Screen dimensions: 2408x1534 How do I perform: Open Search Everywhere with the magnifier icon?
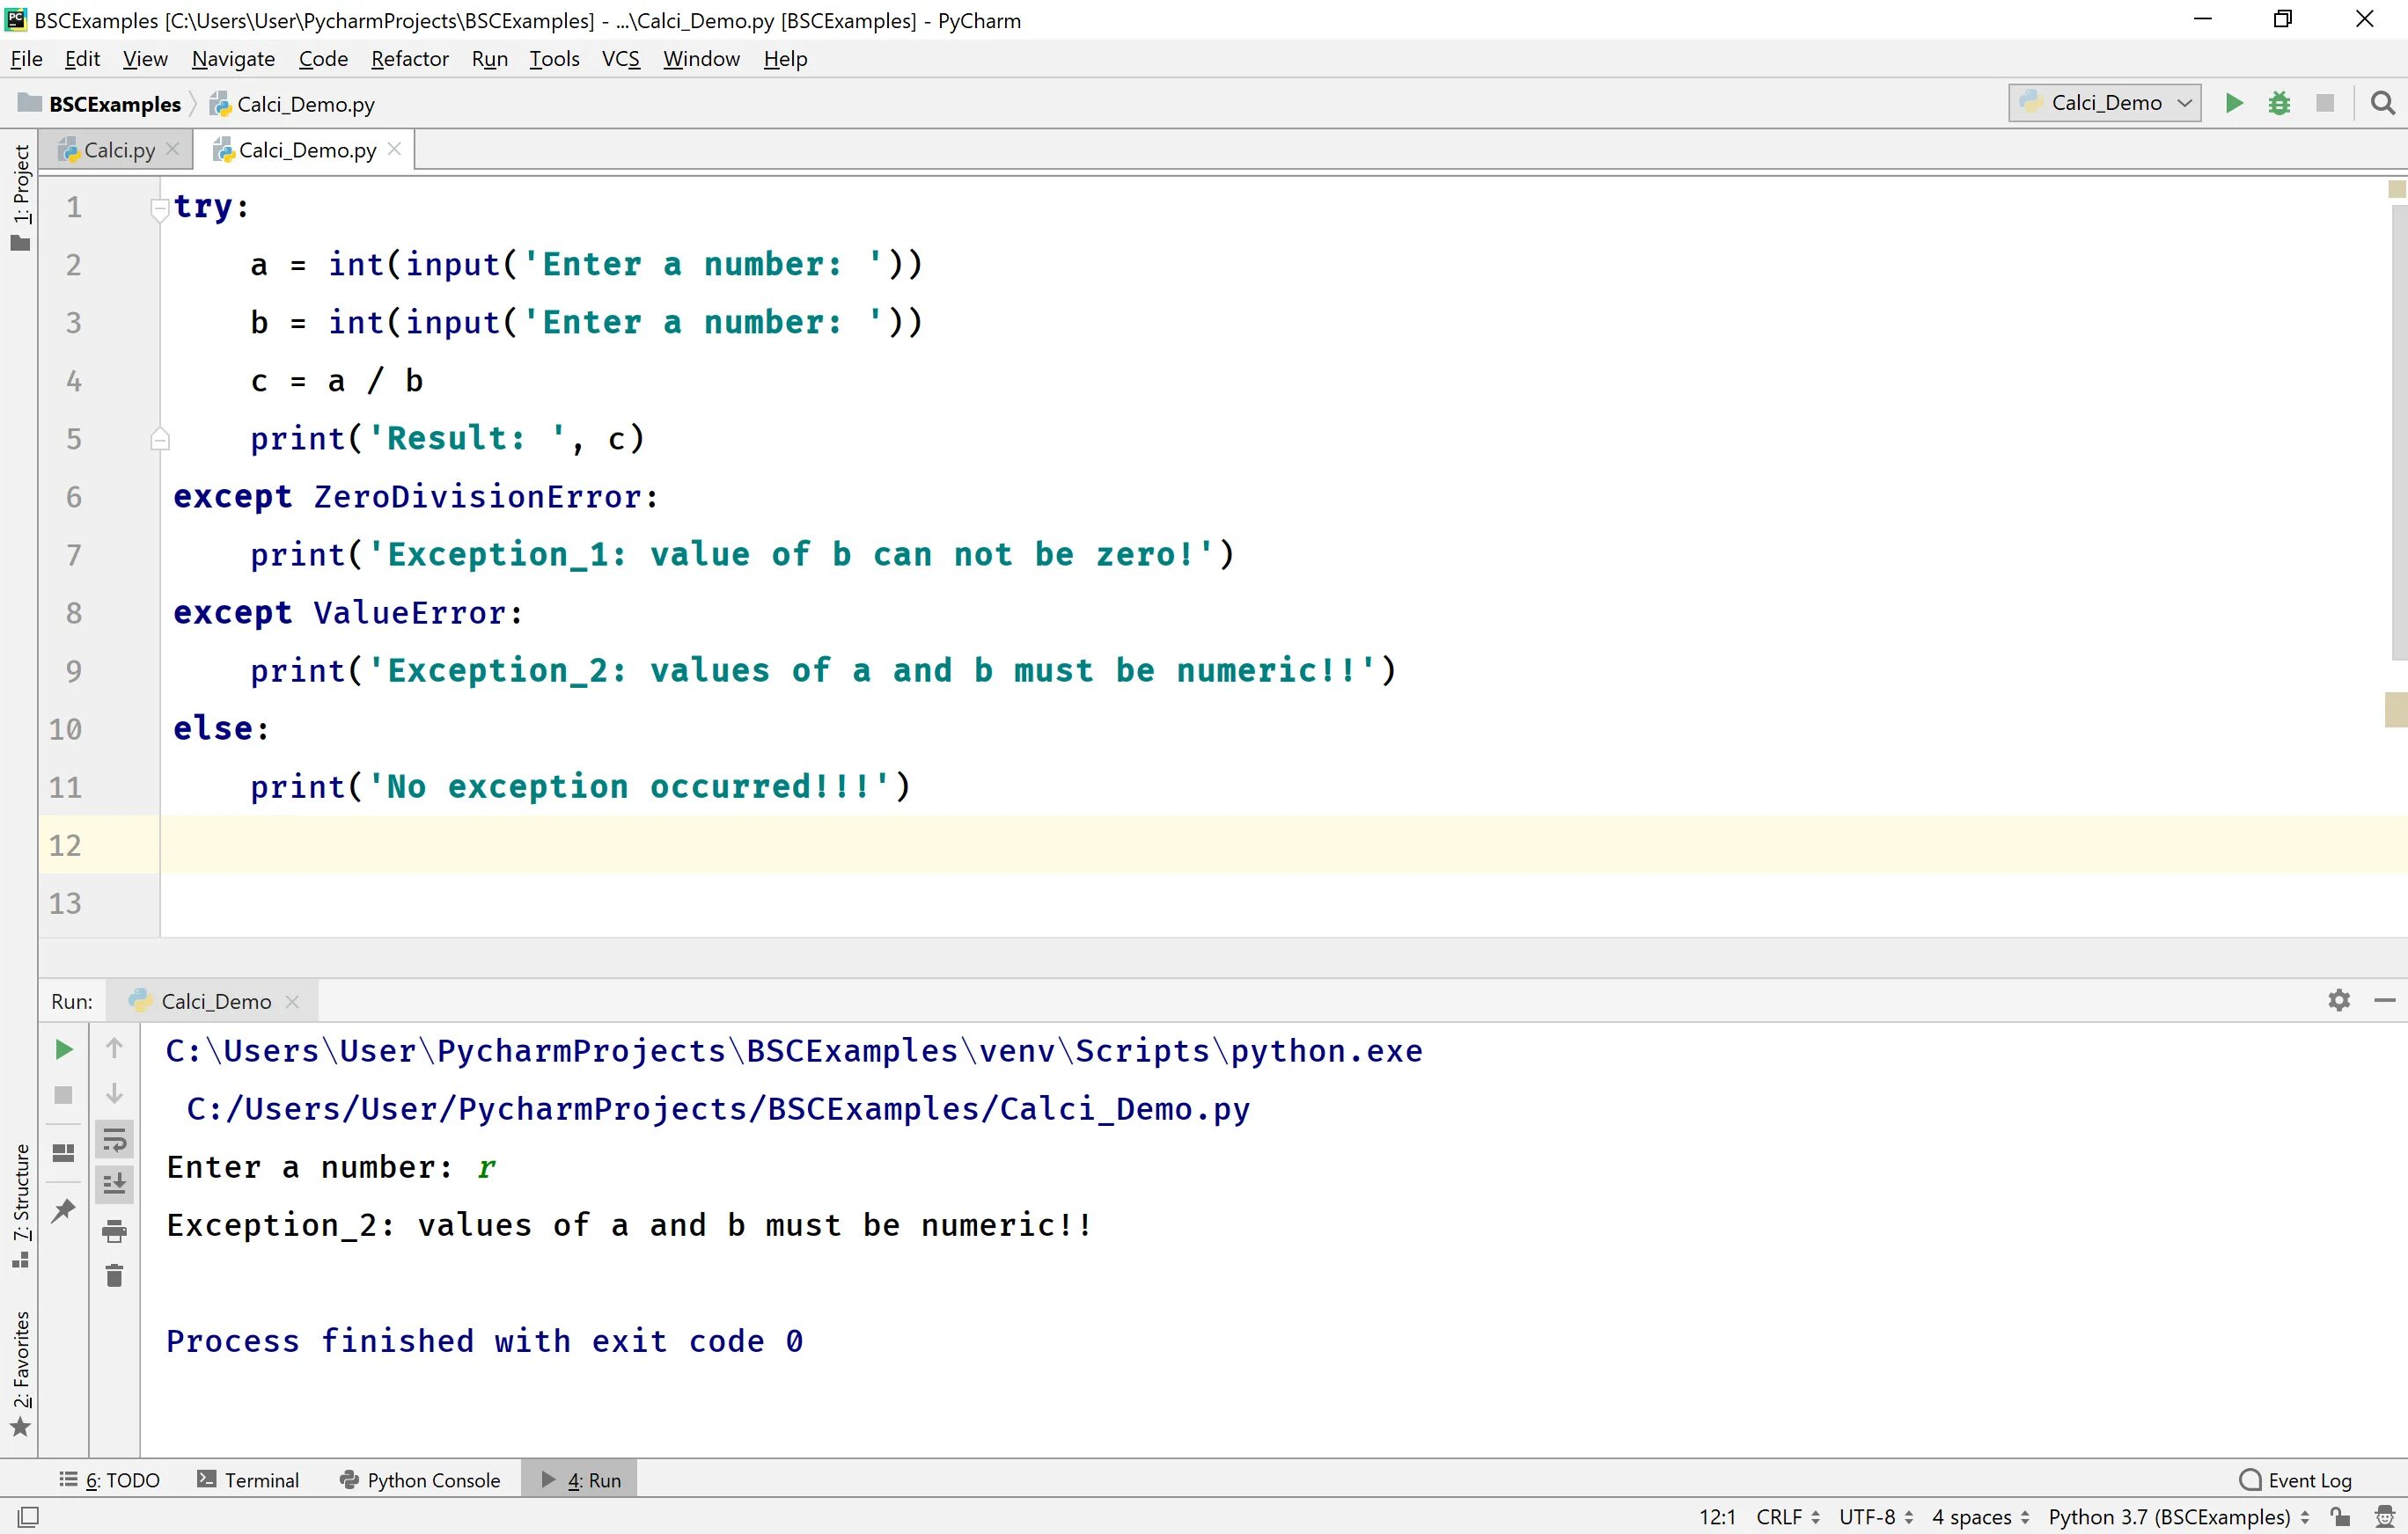pyautogui.click(x=2383, y=103)
